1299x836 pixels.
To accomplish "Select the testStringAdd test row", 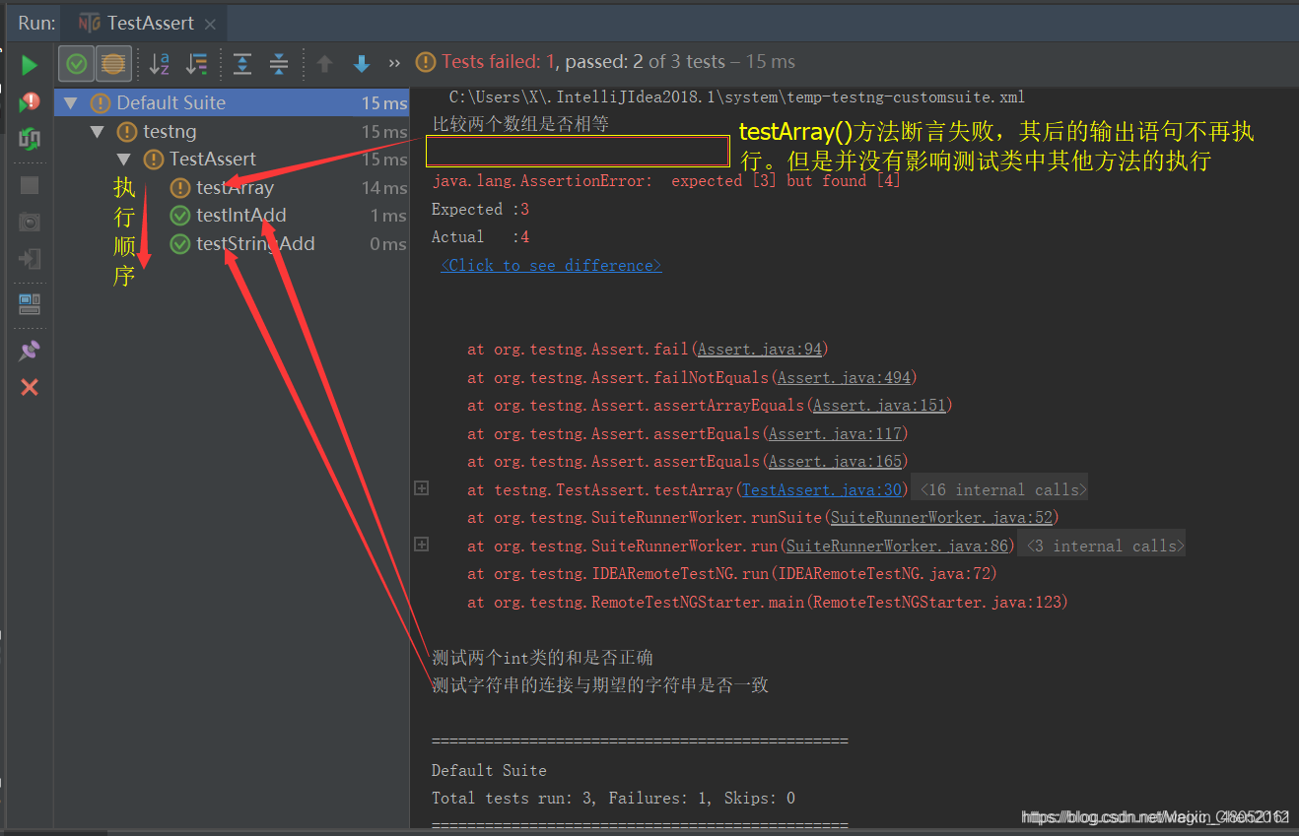I will coord(255,243).
